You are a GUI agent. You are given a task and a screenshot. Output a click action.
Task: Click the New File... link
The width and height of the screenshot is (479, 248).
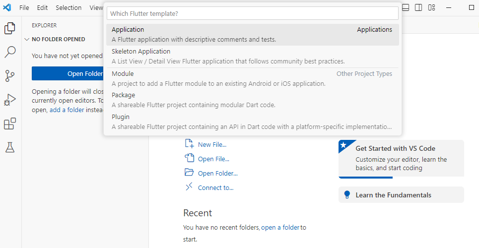point(212,145)
